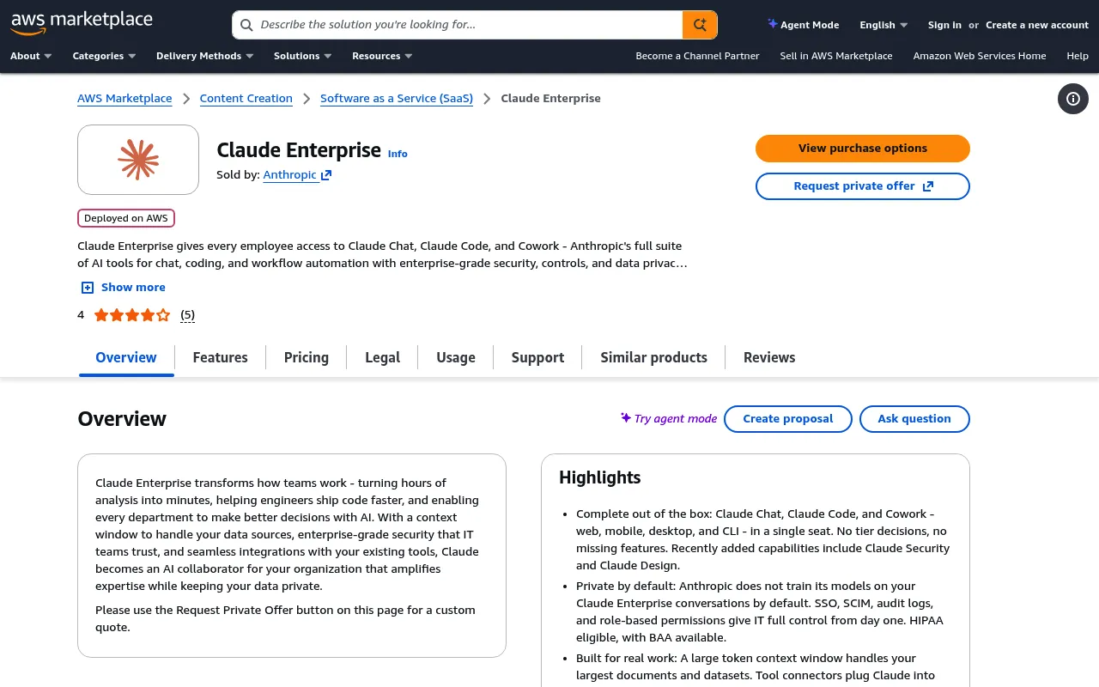The width and height of the screenshot is (1099, 687).
Task: Open Become a Channel Partner link
Action: point(697,56)
